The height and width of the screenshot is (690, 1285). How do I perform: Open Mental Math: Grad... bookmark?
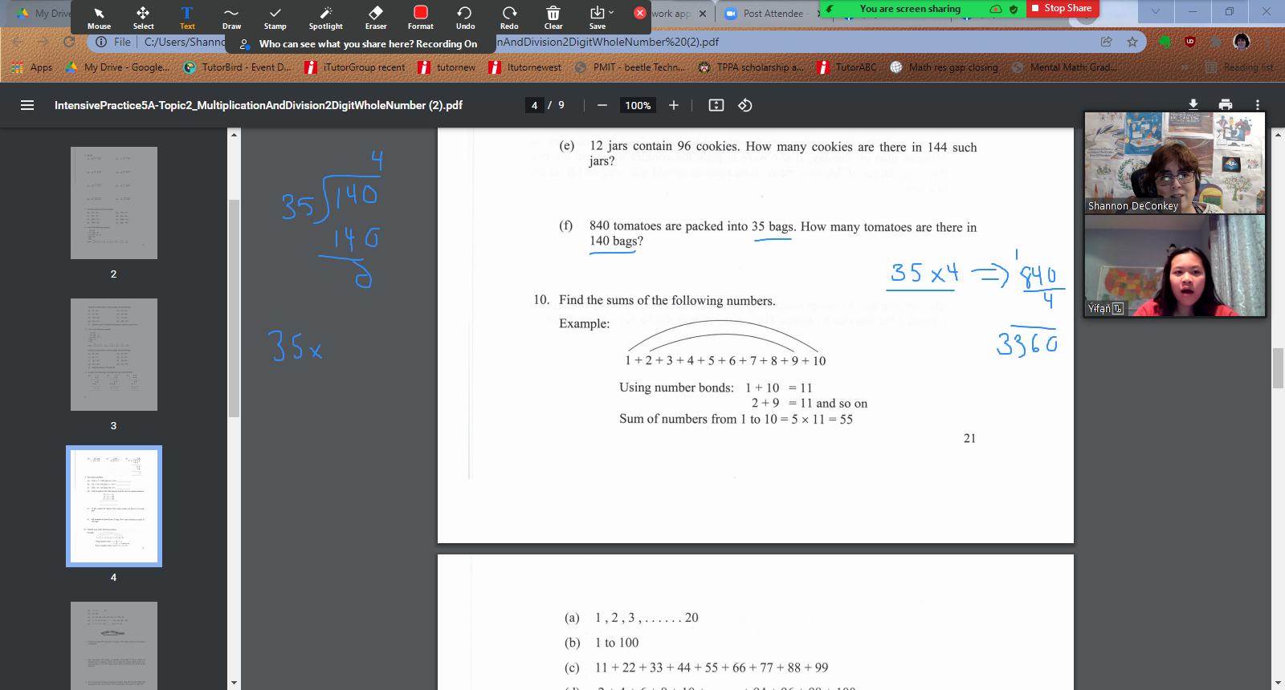pyautogui.click(x=1064, y=67)
